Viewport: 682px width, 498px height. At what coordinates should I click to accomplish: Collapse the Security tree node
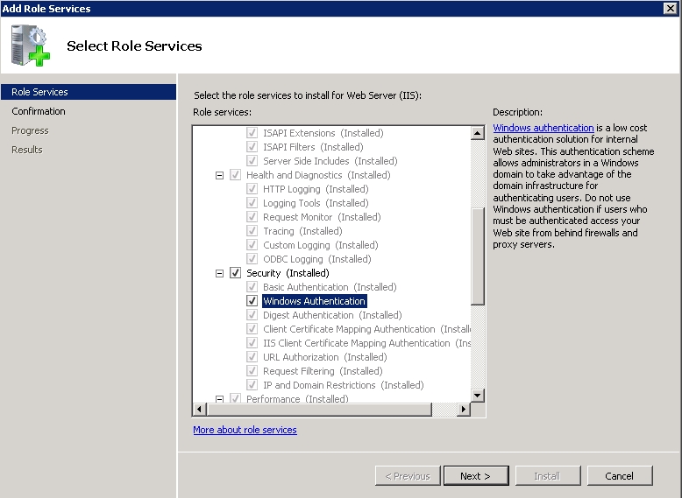click(x=219, y=273)
